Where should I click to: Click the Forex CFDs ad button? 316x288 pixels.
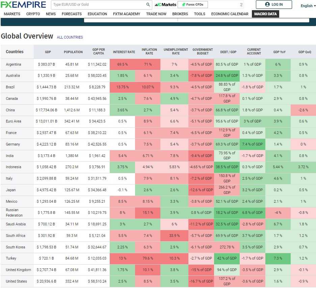(x=193, y=5)
